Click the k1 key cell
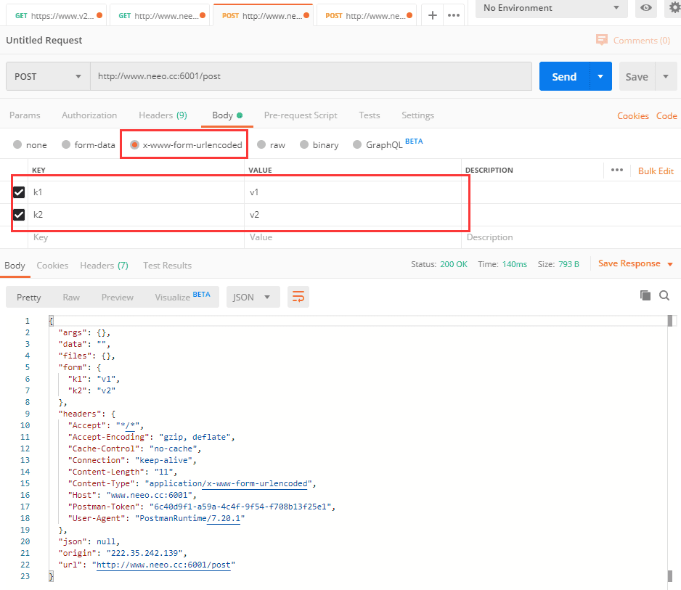Viewport: 681px width, 590px height. [136, 192]
